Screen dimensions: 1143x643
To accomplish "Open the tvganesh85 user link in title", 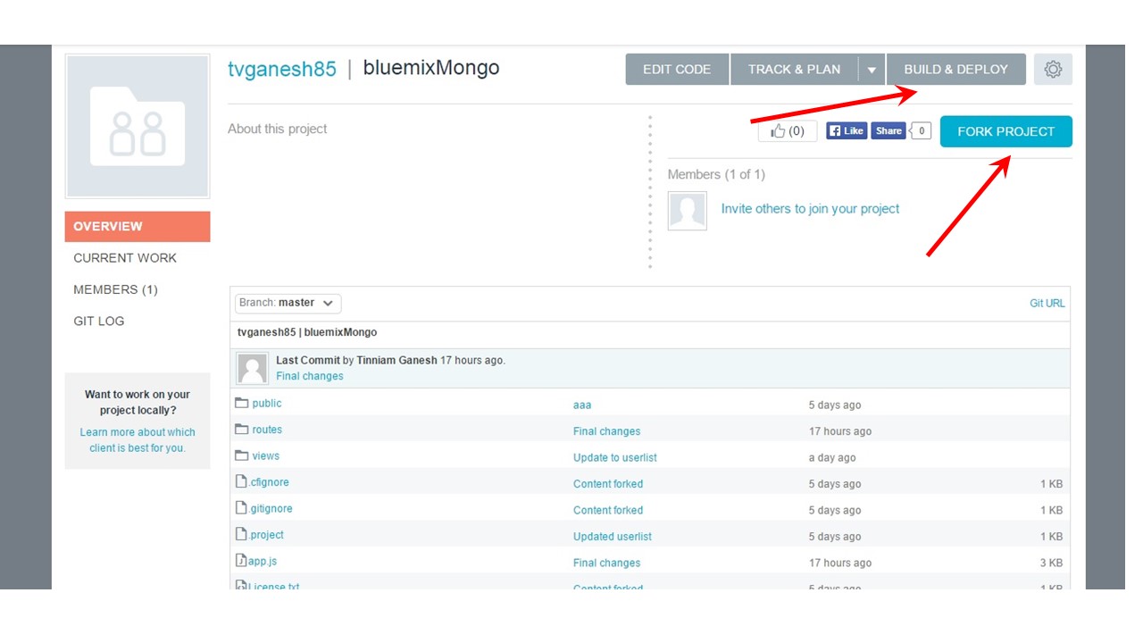I will 282,69.
